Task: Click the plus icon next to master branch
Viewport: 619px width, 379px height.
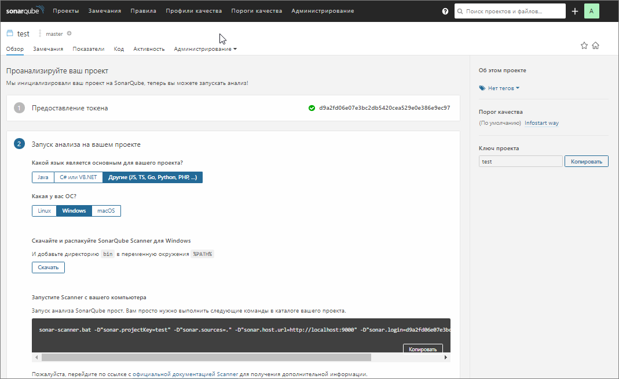Action: [69, 34]
